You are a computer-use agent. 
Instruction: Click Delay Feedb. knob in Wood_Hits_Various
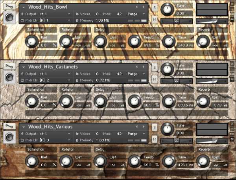coord(135,161)
